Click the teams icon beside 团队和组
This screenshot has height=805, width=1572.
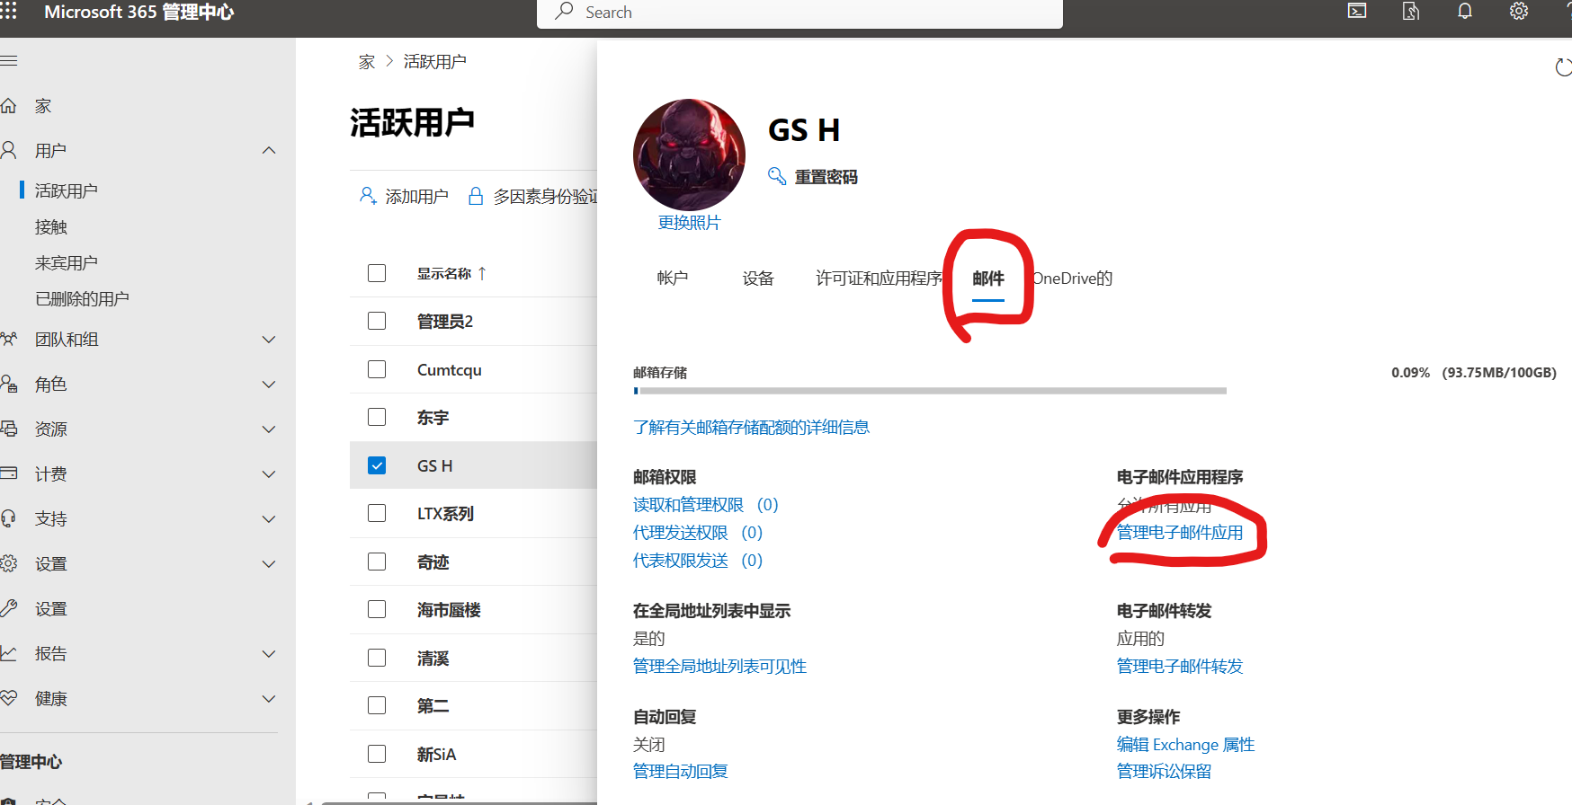click(9, 339)
